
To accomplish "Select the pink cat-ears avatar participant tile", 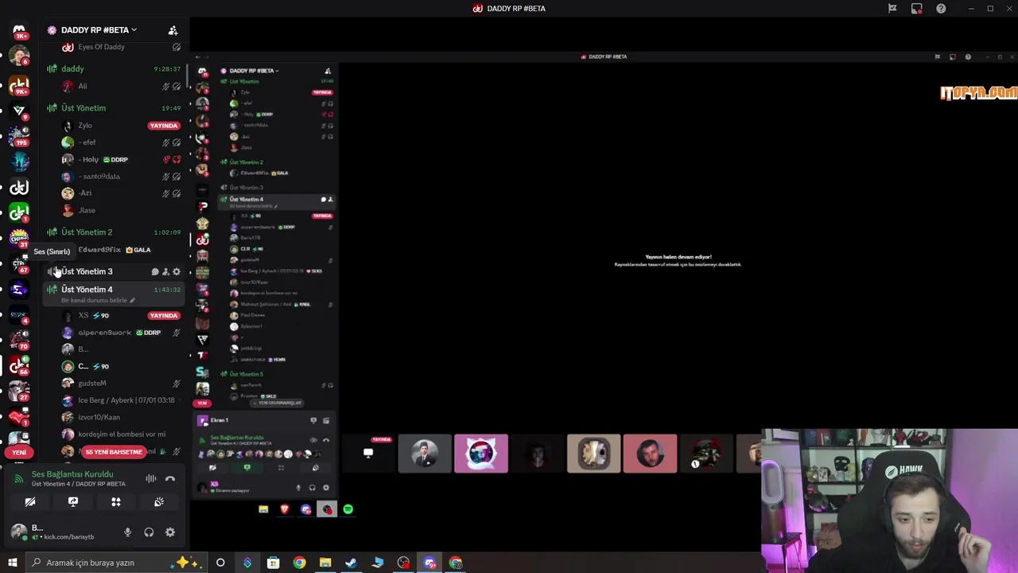I will click(481, 453).
